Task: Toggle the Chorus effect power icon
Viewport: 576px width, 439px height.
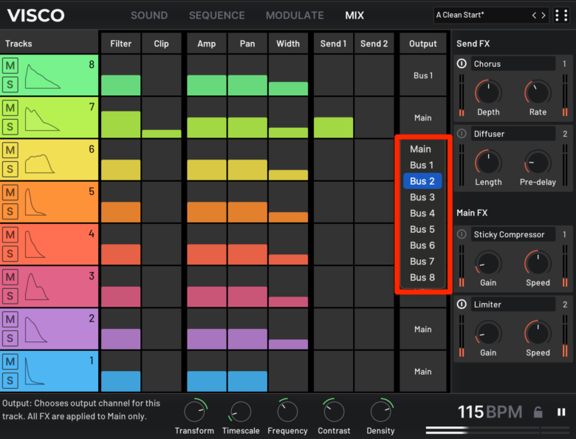Action: click(x=462, y=64)
